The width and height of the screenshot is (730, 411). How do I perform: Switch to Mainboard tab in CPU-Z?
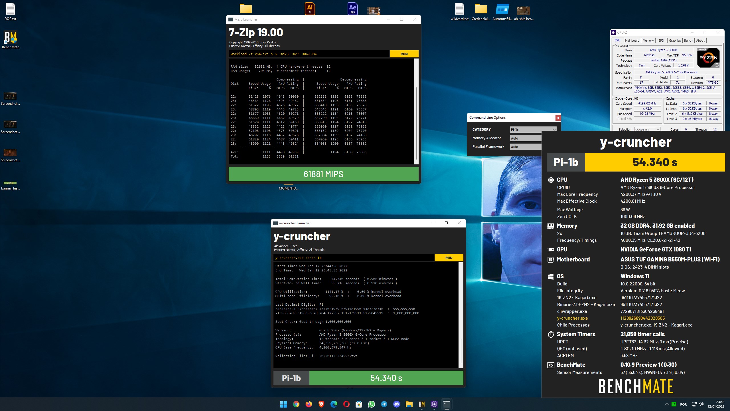(632, 41)
